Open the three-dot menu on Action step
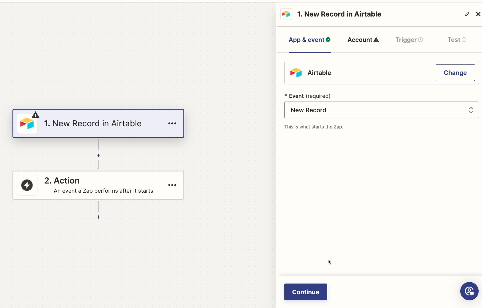 click(172, 185)
